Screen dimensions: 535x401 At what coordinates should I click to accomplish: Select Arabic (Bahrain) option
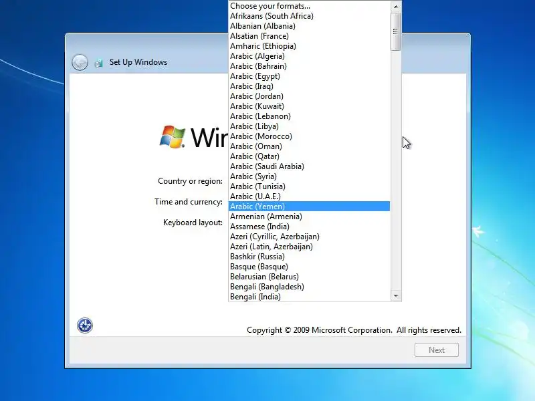(x=309, y=66)
